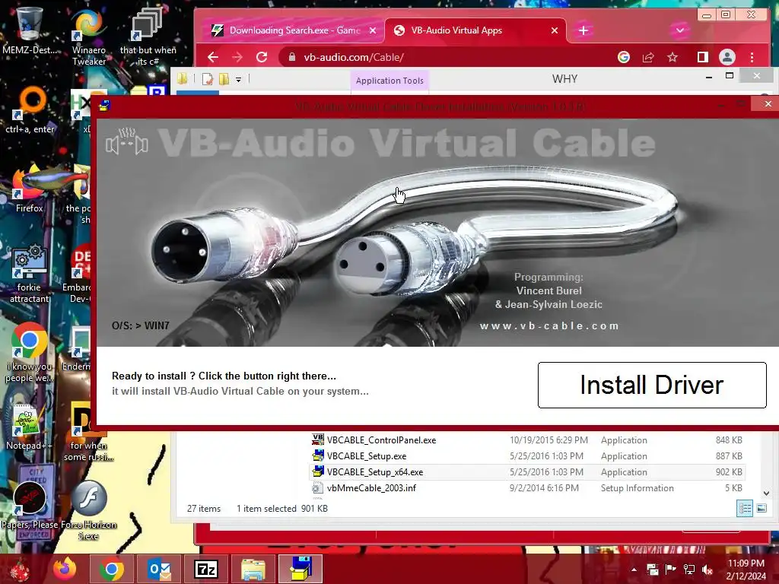Image resolution: width=779 pixels, height=584 pixels.
Task: Open the taskbar clock showing 11:09 PM
Action: (x=746, y=570)
